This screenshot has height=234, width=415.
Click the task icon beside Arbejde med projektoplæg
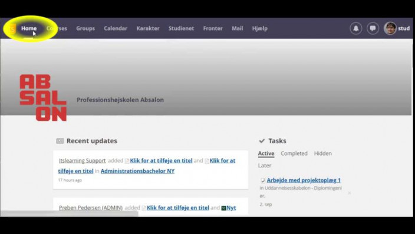[x=263, y=180]
